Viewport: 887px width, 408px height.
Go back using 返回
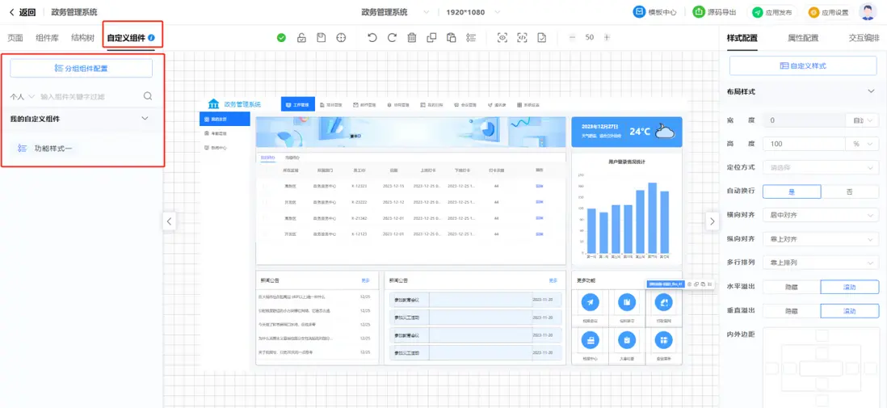[x=22, y=12]
